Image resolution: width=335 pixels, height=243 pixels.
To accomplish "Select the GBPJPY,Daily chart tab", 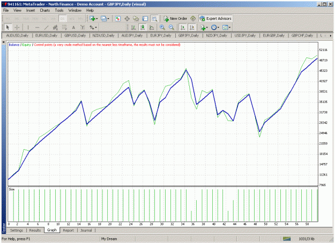I will 189,35.
